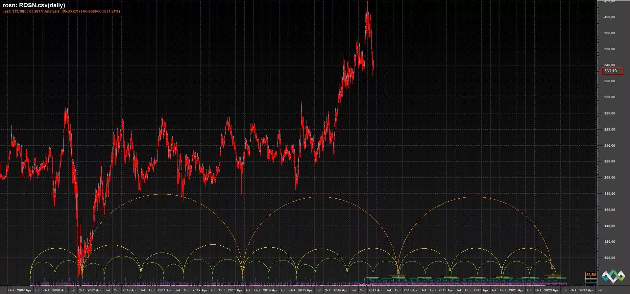Viewport: 630px width, 294px height.
Task: Click the 360,00 price axis label
Action: 609,49
